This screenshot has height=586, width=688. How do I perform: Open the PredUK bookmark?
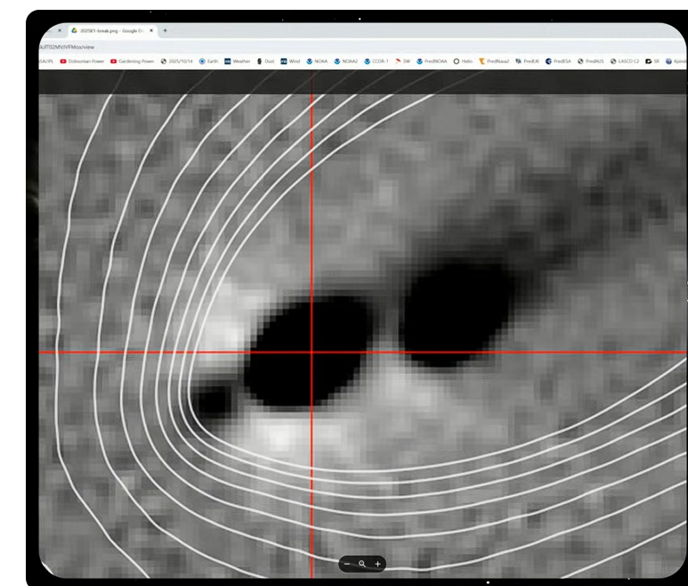click(528, 61)
